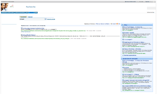Screen dimensions: 157x94
Task: Select the sites navigation tab
Action: (x=36, y=12)
